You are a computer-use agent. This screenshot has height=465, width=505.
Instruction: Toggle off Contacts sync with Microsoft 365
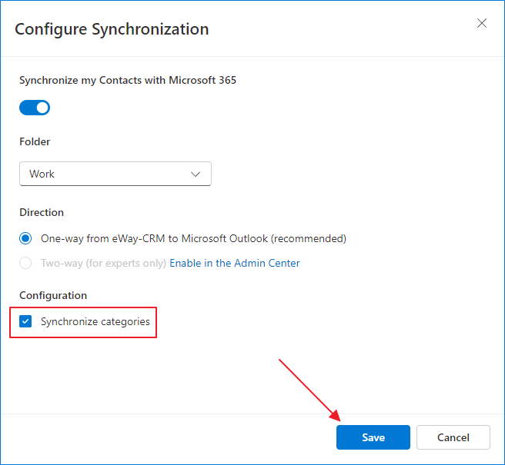[35, 108]
